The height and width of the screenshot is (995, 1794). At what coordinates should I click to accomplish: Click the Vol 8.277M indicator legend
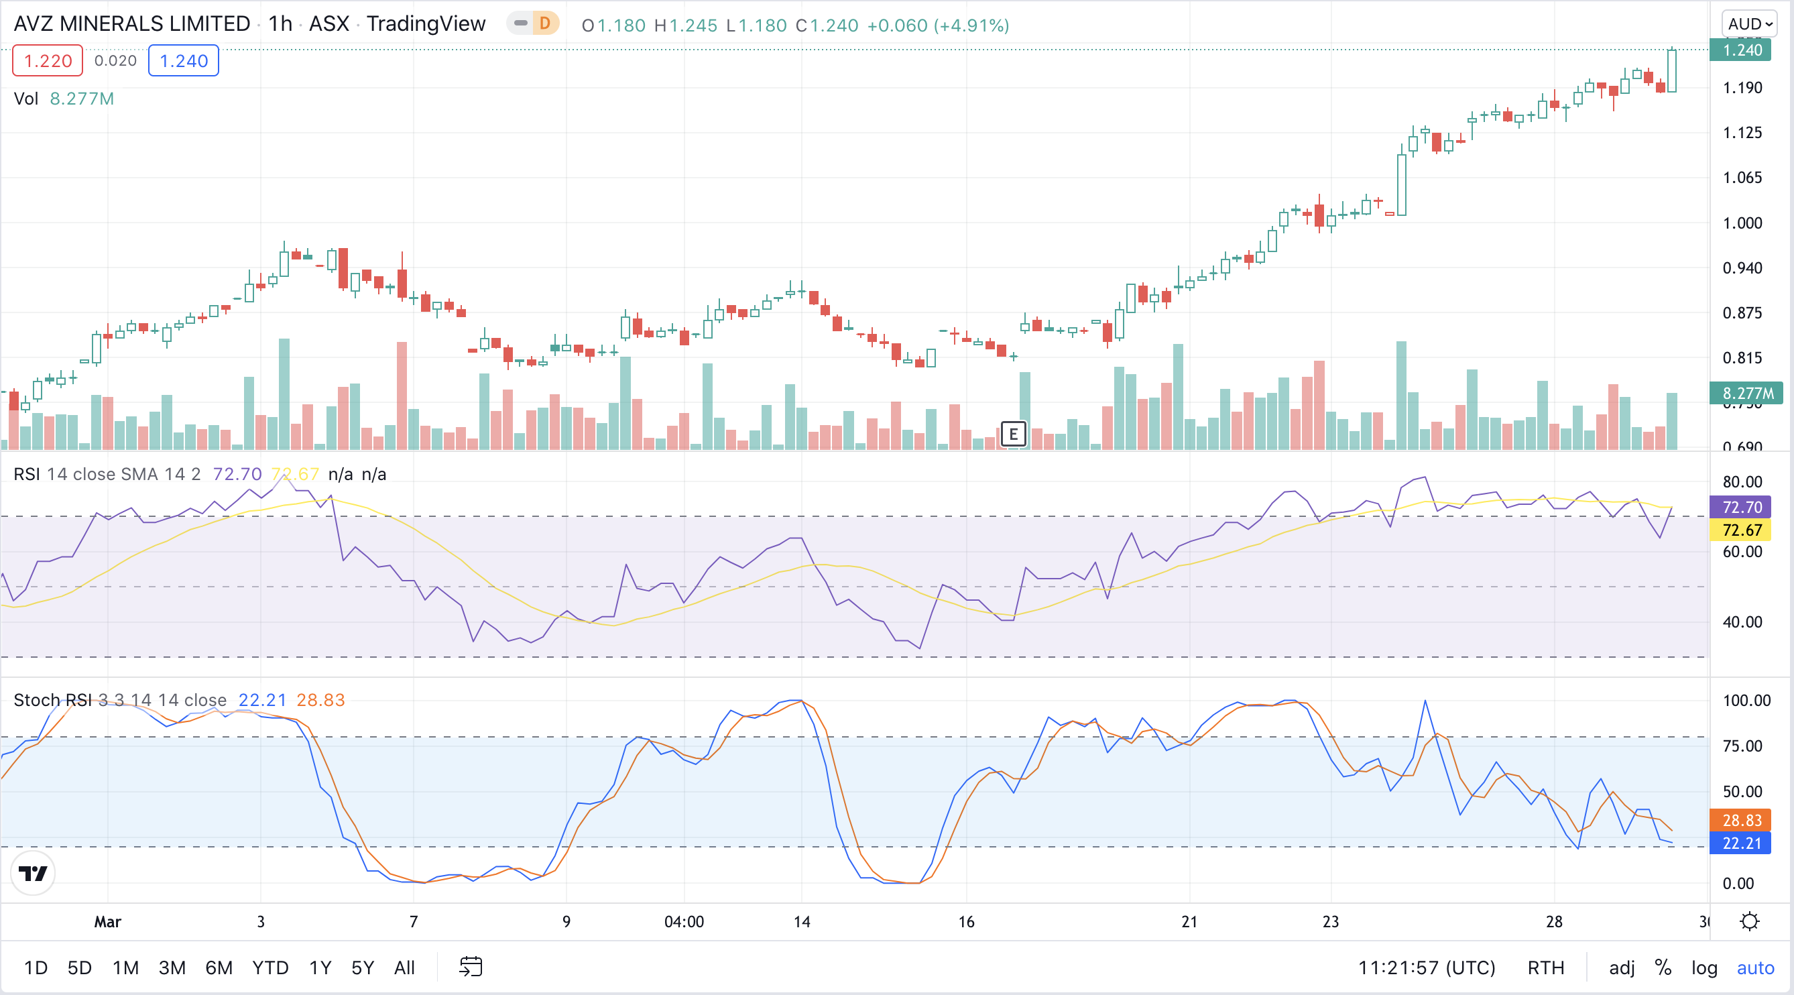pos(64,99)
